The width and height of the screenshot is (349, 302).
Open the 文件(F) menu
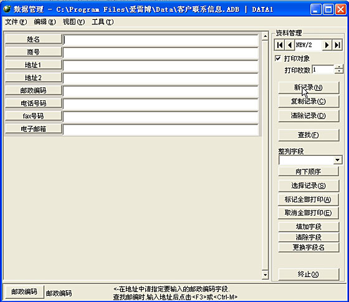[x=16, y=22]
